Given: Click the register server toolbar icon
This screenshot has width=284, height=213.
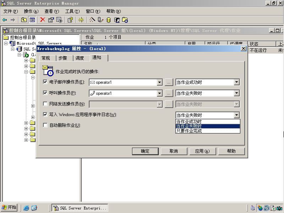Looking at the screenshot, I should pos(100,20).
